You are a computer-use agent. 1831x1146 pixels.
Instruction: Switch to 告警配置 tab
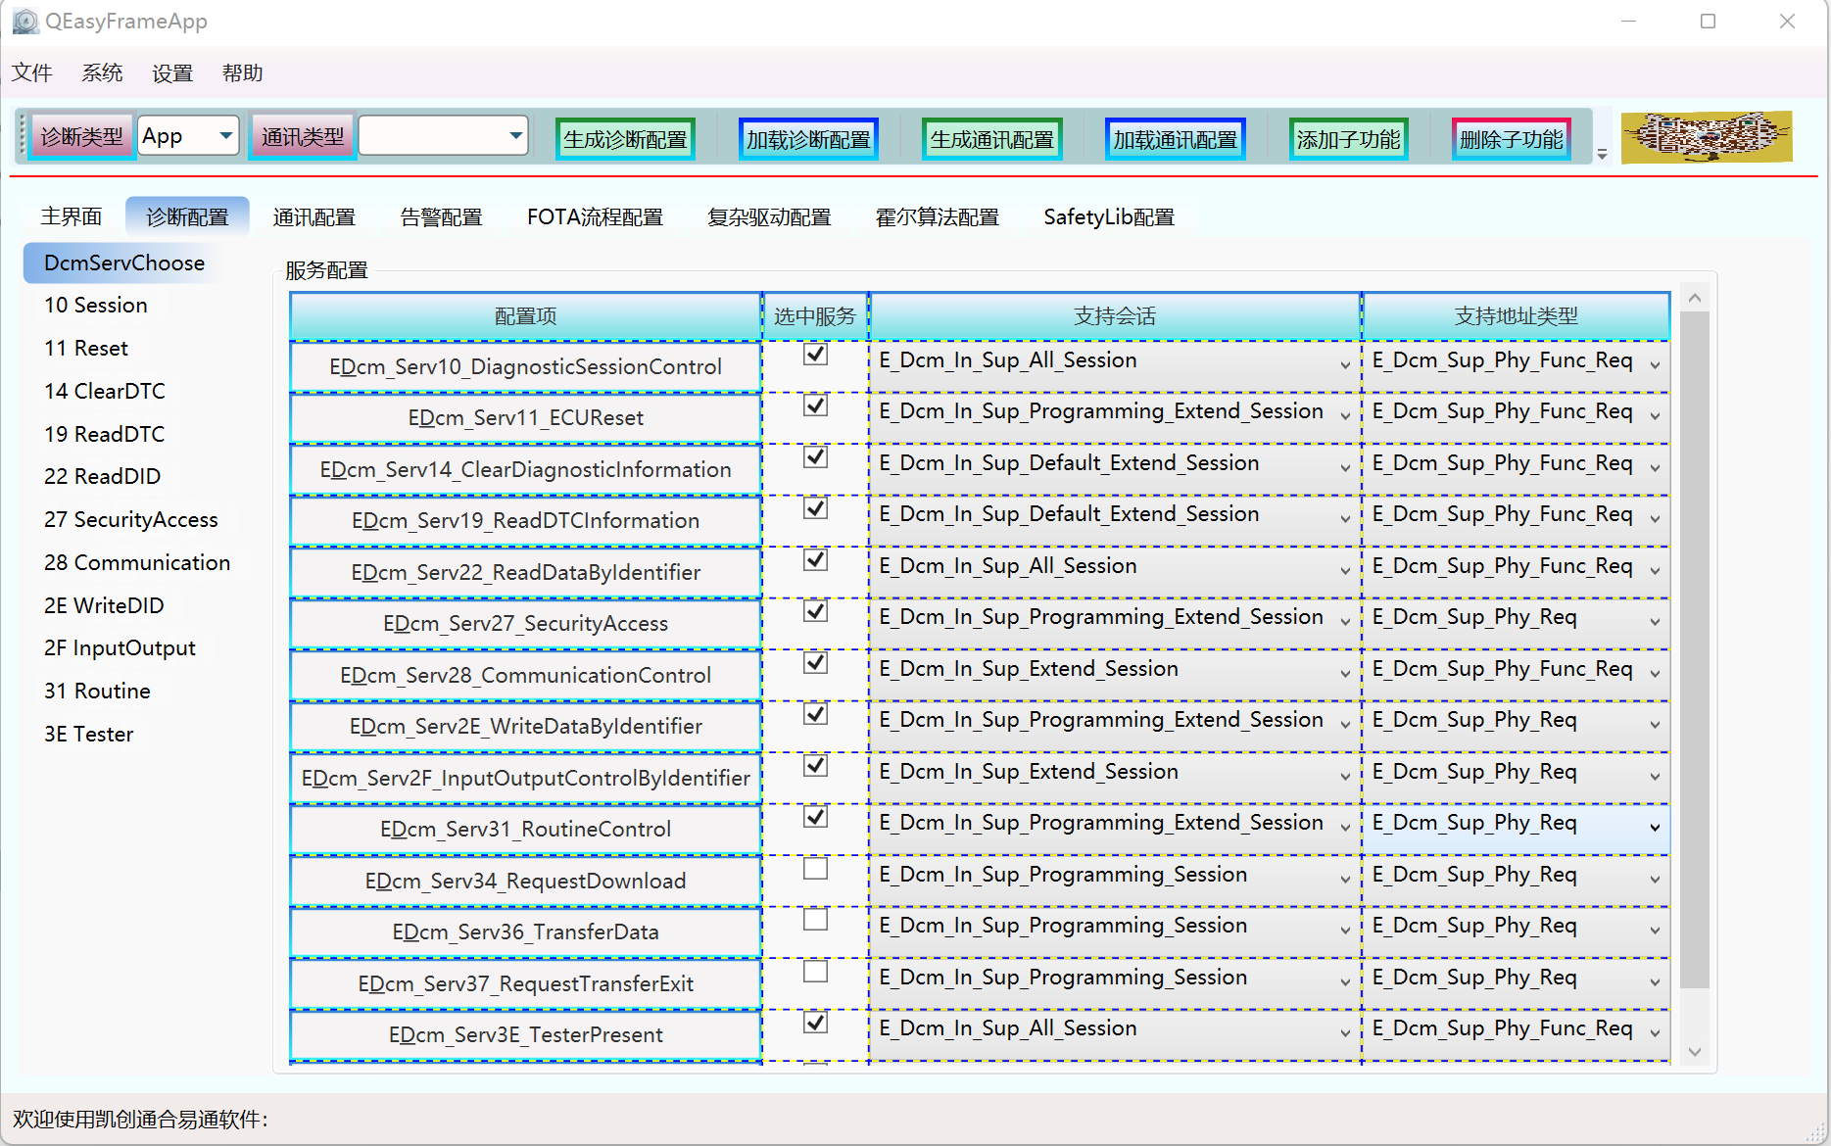coord(441,216)
